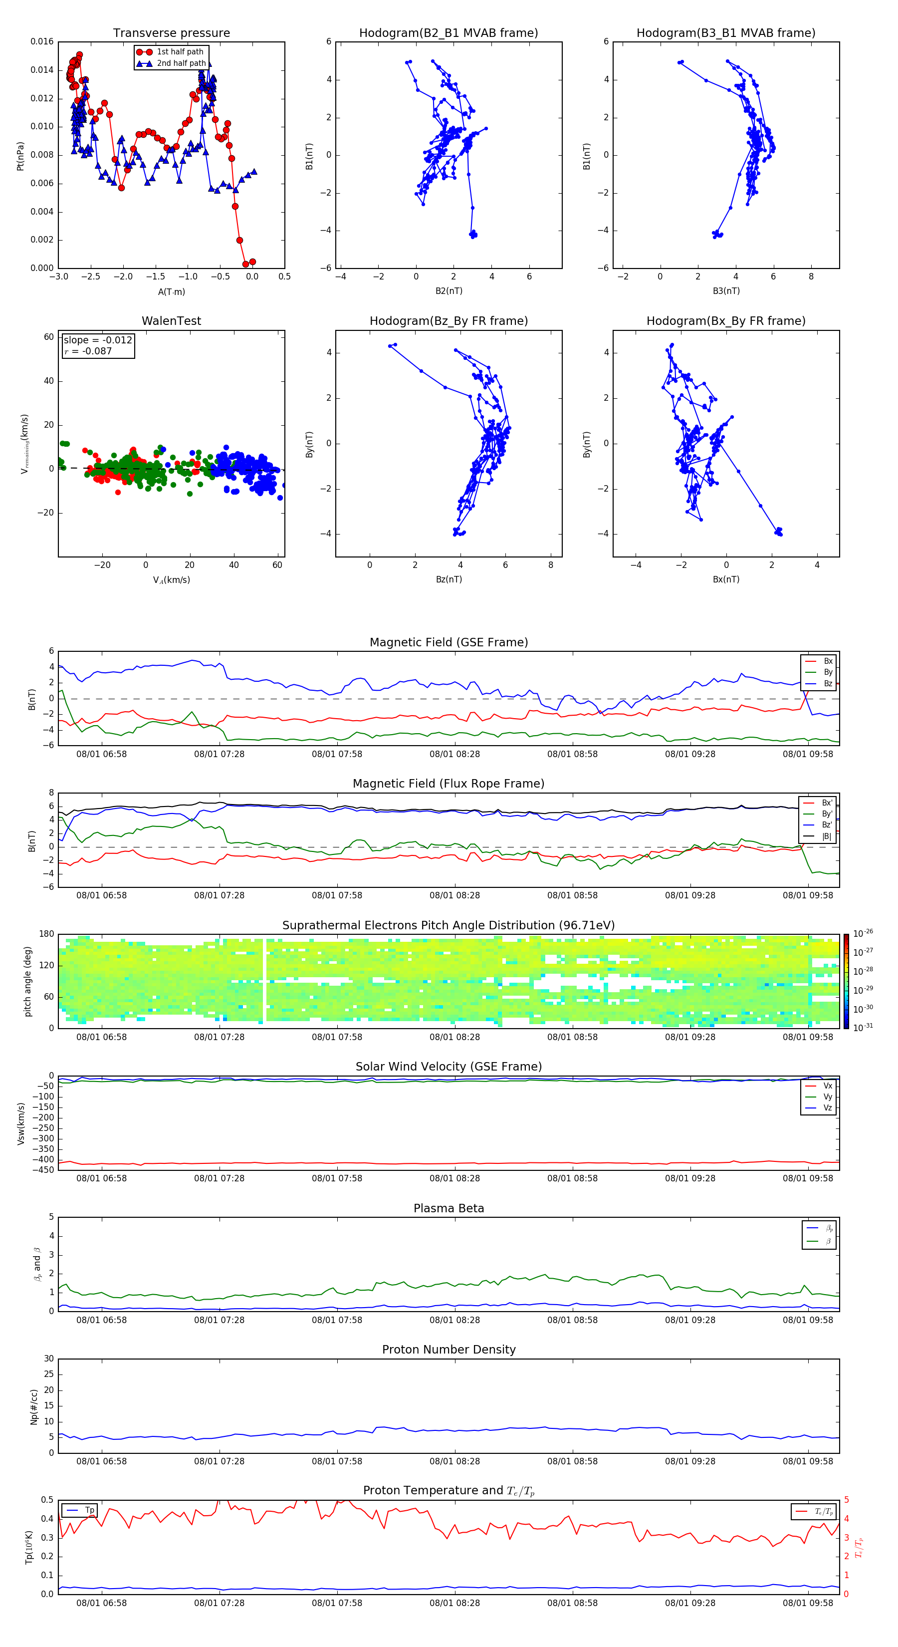Click the 'Solar Wind Velocity (GSE Frame)' title

[x=449, y=1067]
